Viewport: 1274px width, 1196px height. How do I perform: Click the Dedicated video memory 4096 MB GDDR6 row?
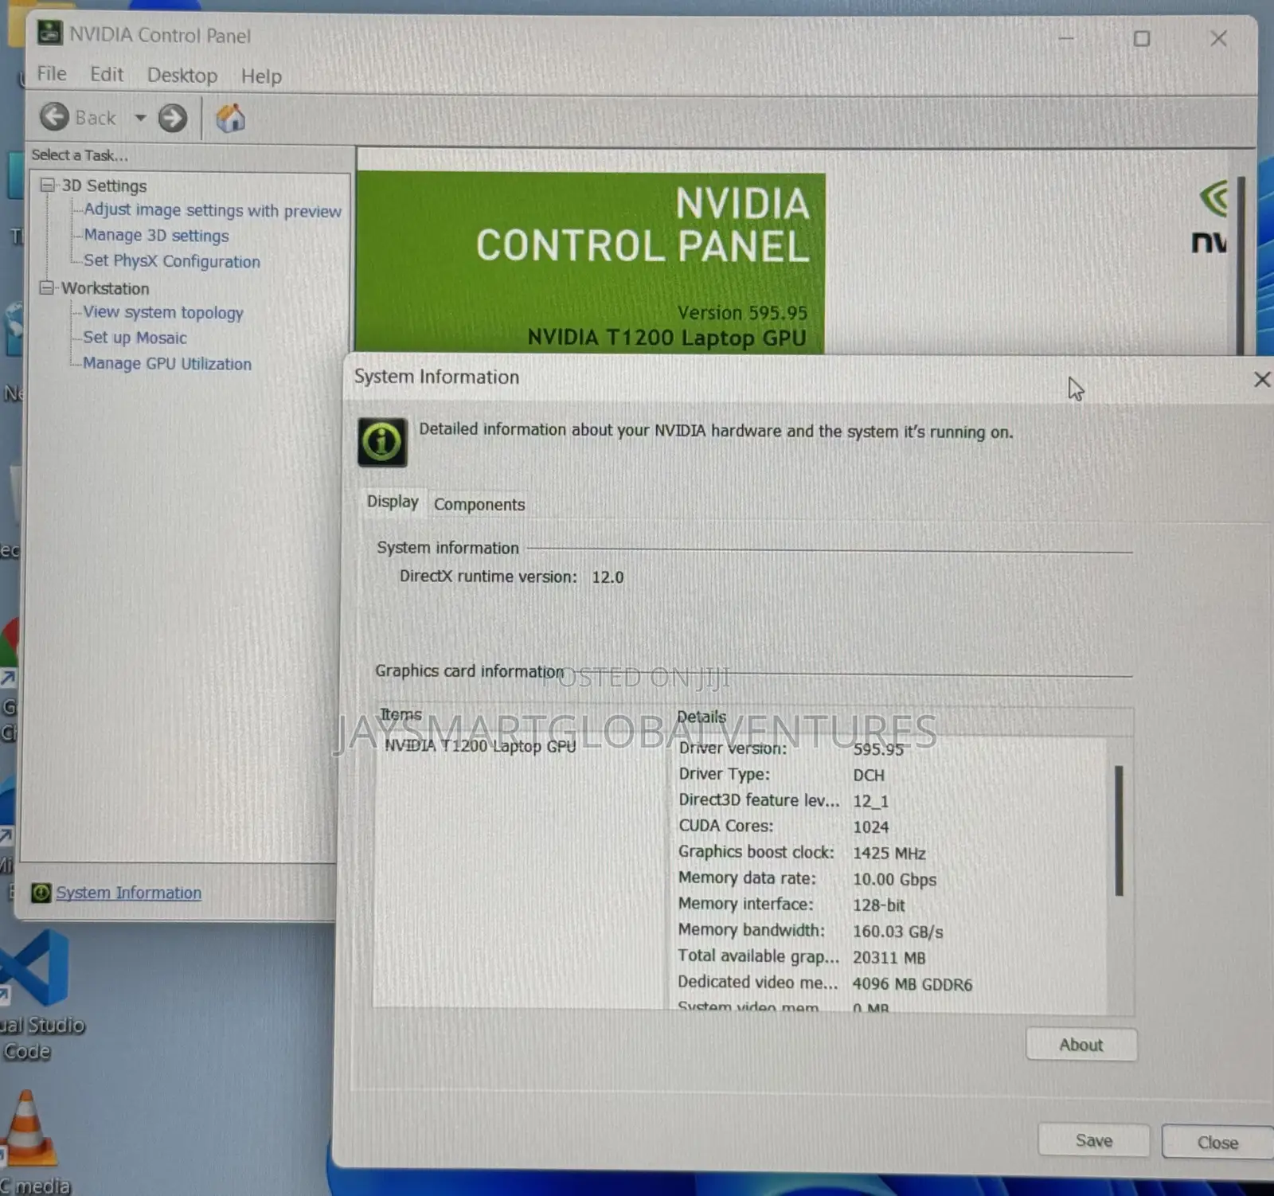825,983
